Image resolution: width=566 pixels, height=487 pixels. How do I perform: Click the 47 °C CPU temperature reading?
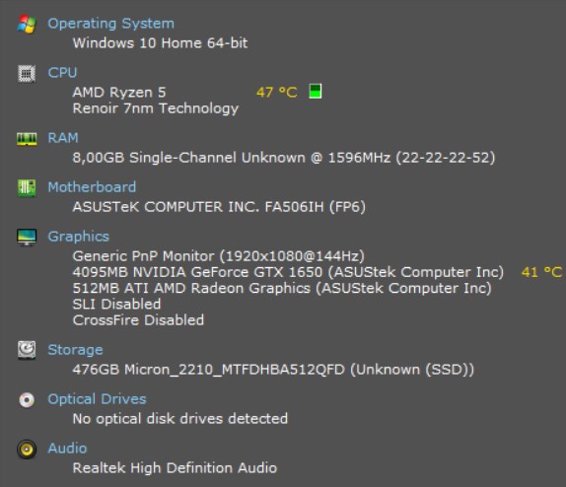pyautogui.click(x=277, y=93)
